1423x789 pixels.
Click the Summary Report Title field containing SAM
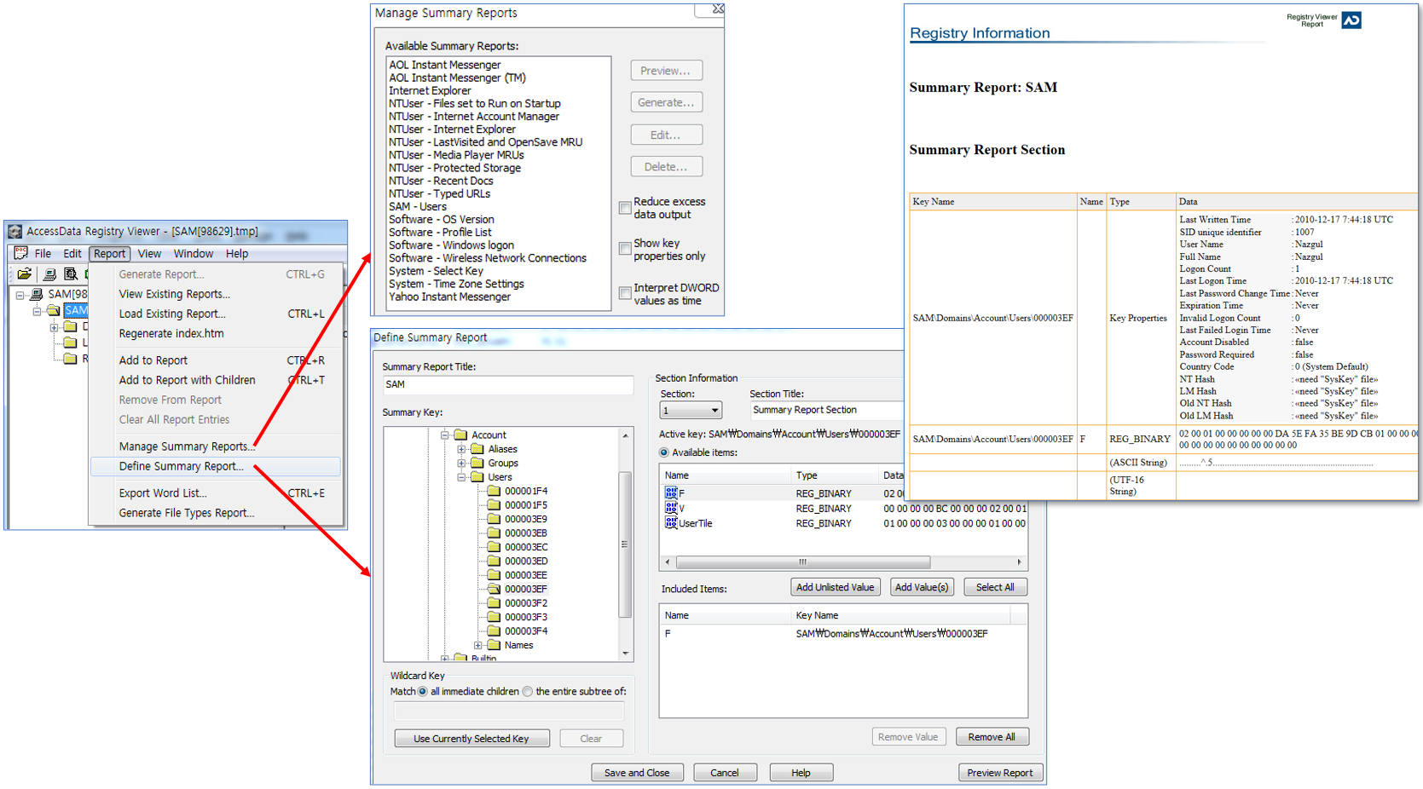(508, 385)
